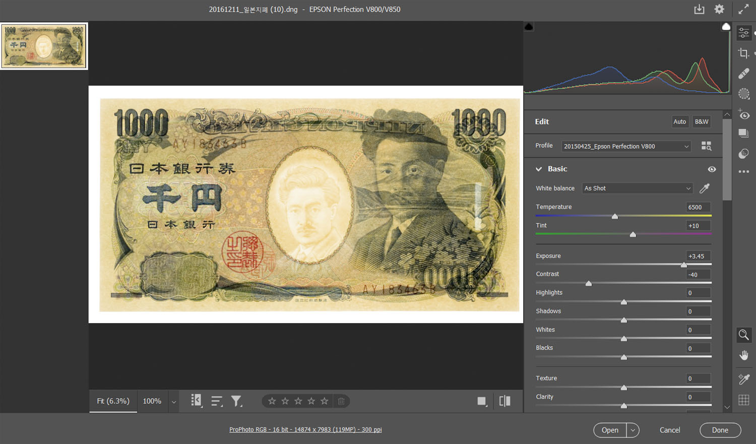Viewport: 756px width, 444px height.
Task: Set rating to five stars
Action: [325, 401]
